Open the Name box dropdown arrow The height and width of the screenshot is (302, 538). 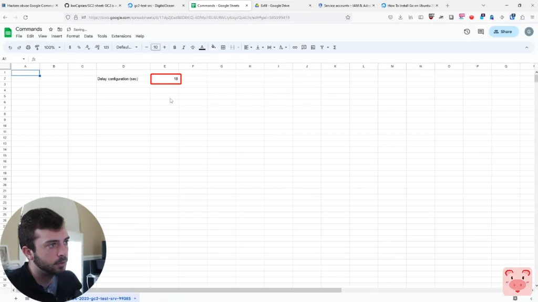24,59
